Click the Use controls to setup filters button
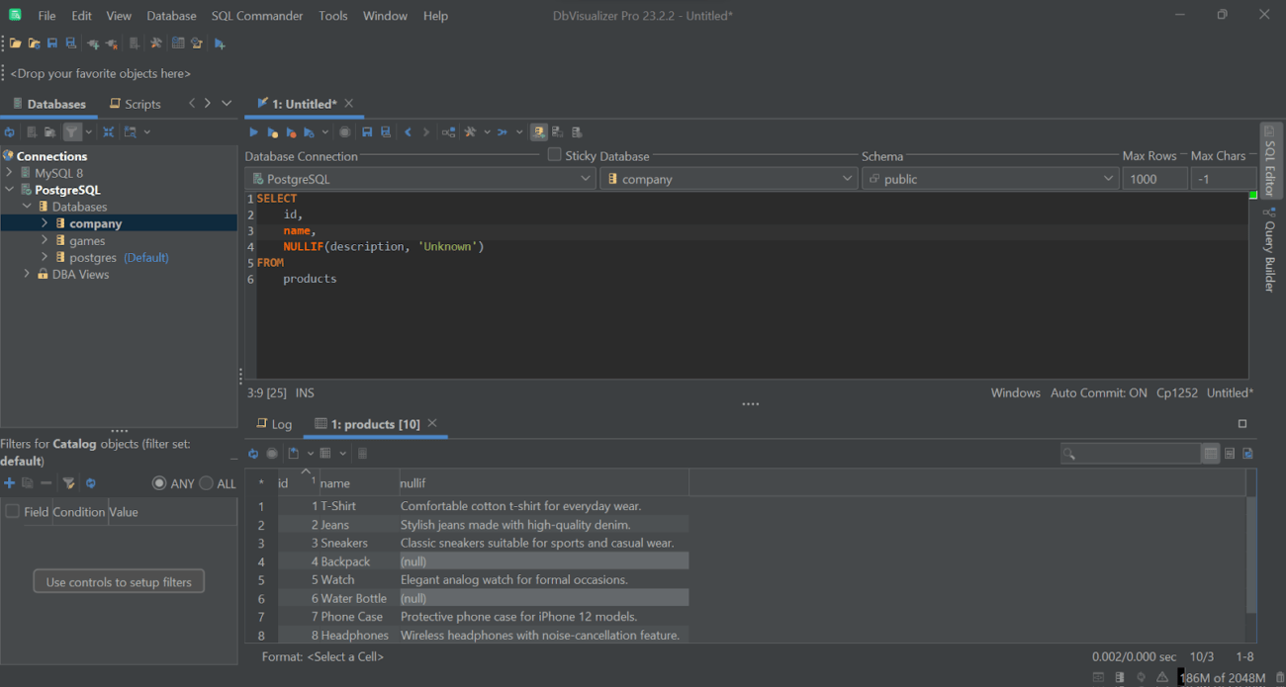The image size is (1286, 687). pyautogui.click(x=118, y=580)
